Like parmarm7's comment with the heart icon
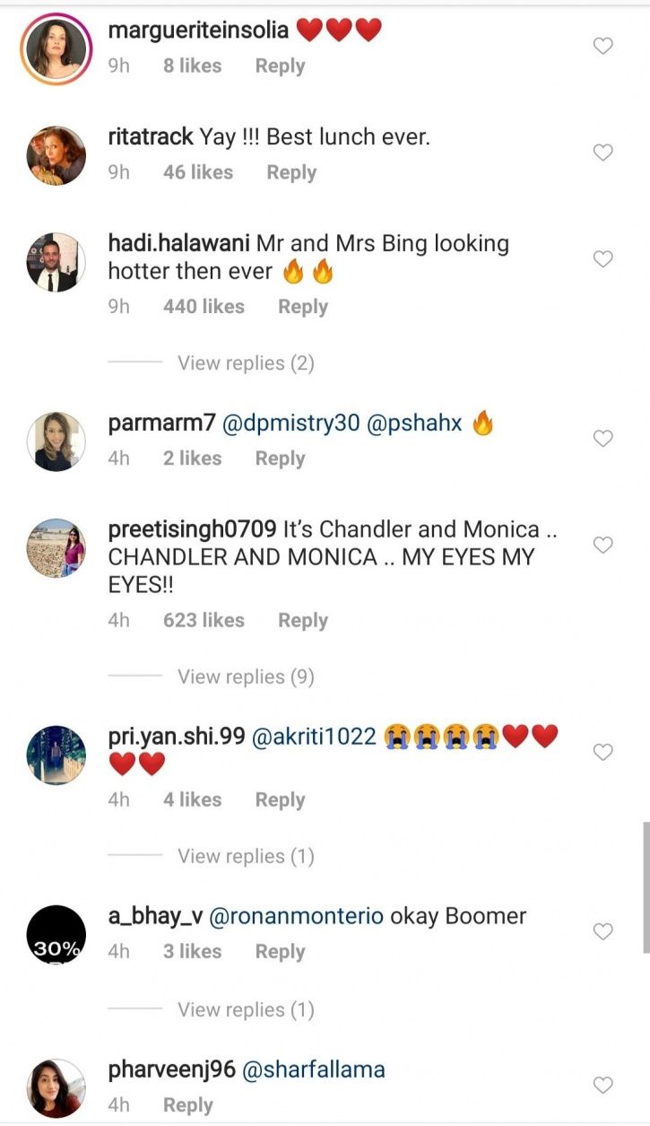This screenshot has width=650, height=1126. coord(602,438)
